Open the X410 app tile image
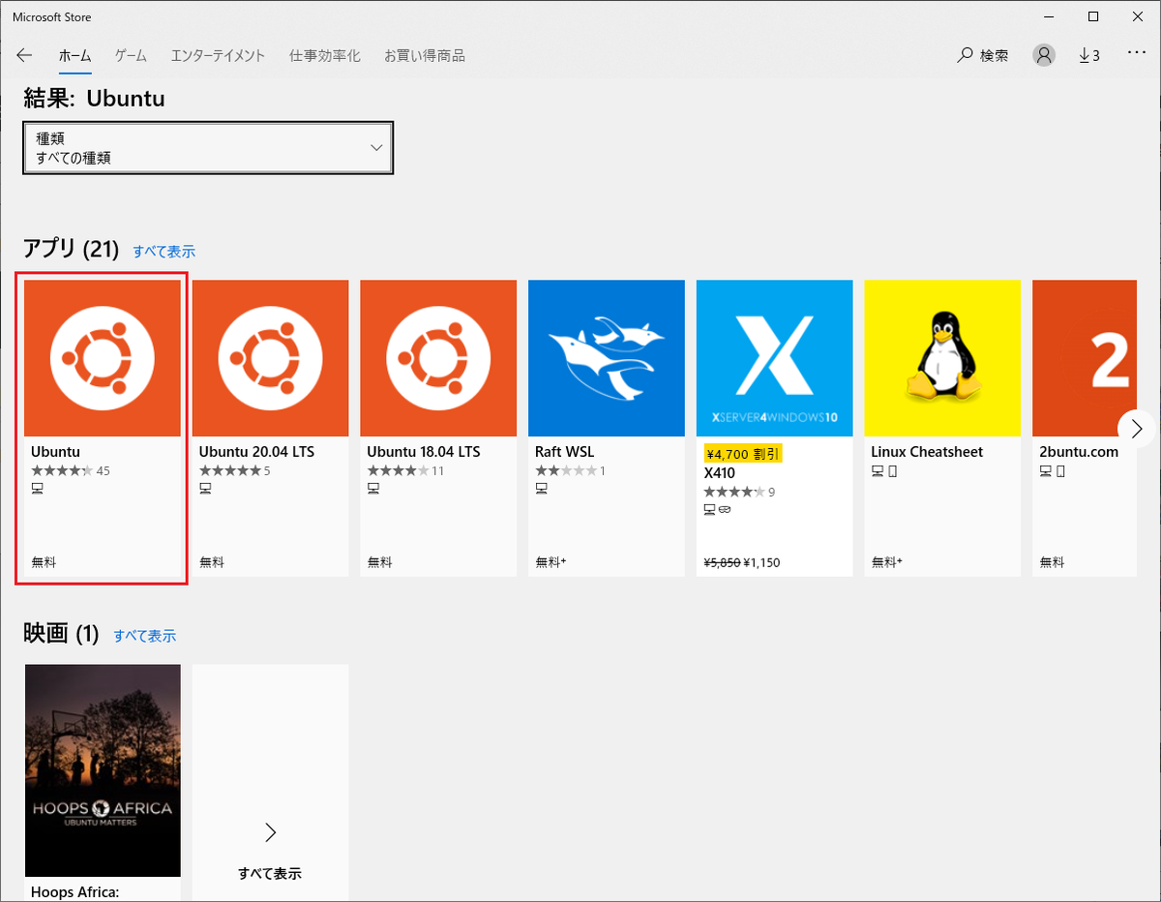The height and width of the screenshot is (902, 1161). click(775, 358)
